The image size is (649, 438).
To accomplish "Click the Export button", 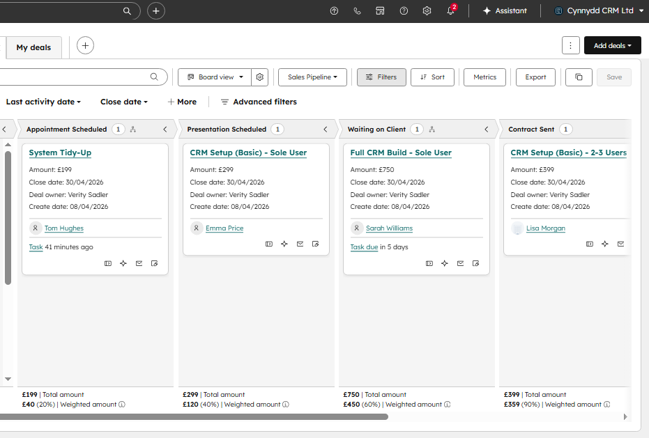I will point(535,77).
